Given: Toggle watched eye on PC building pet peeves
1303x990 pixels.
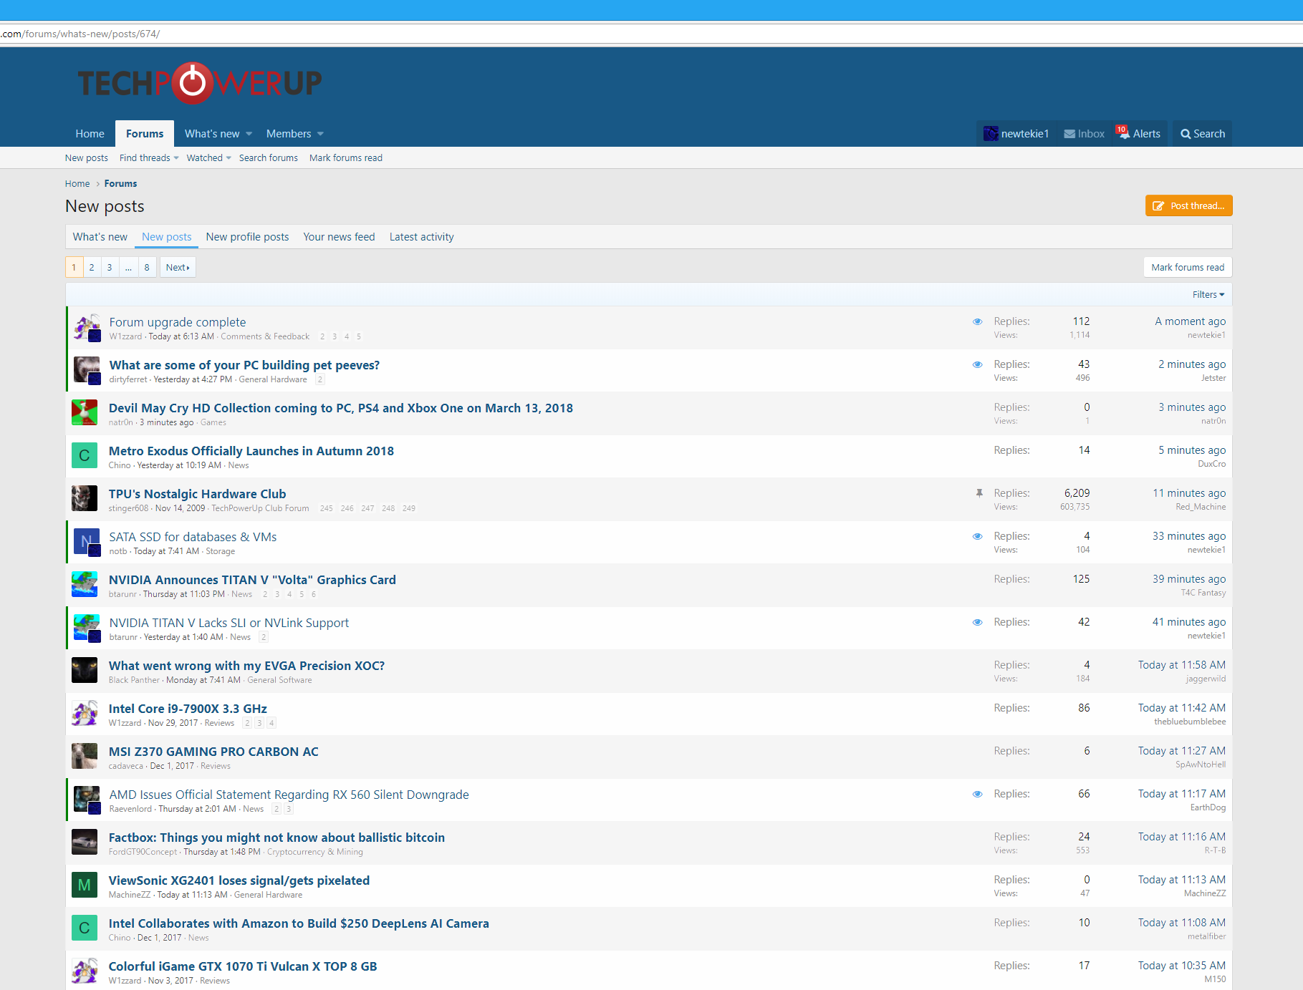Looking at the screenshot, I should tap(978, 364).
